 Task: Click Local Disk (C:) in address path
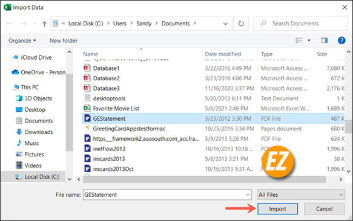(x=86, y=24)
